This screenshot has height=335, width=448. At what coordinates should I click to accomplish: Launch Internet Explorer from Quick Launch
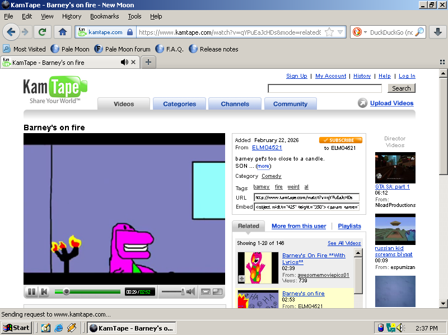pyautogui.click(x=59, y=328)
